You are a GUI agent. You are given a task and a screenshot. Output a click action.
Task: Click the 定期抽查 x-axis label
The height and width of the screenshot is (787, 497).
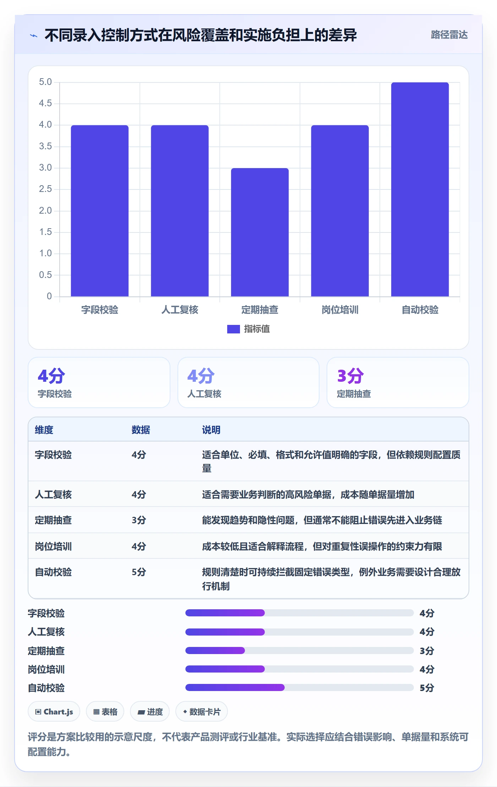[x=260, y=310]
